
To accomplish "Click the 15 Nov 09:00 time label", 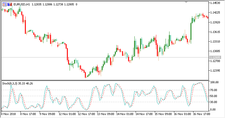I will click(163, 114).
